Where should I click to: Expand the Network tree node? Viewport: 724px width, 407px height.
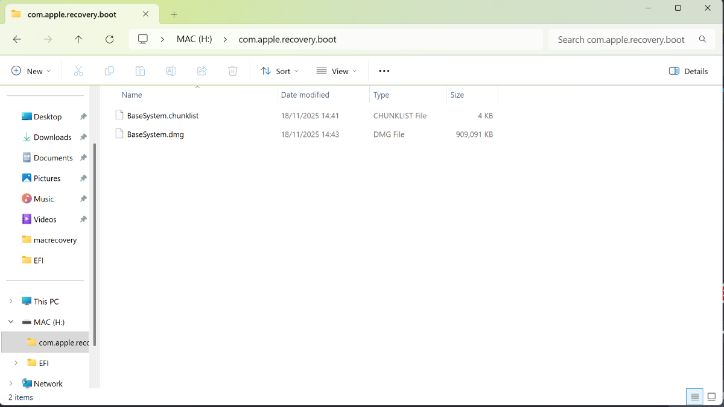[11, 383]
